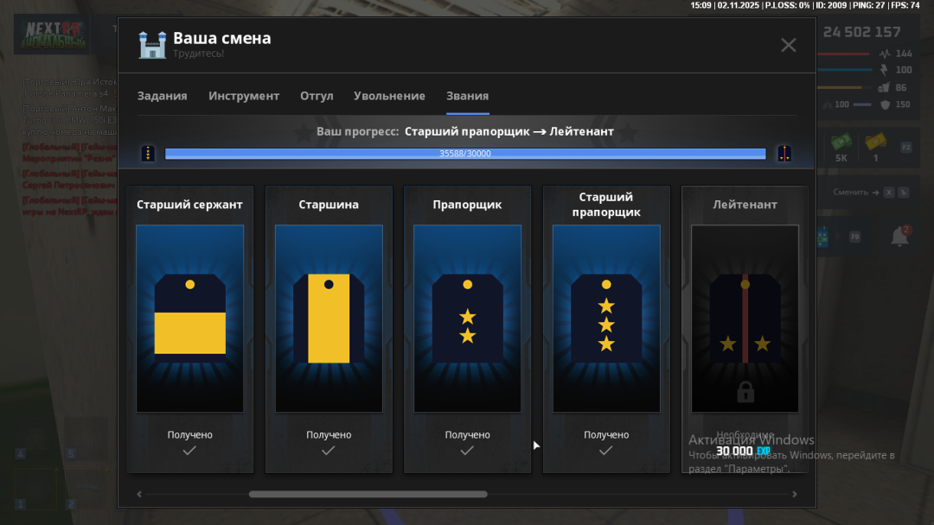This screenshot has width=934, height=525.
Task: Open the Задания tab
Action: 162,96
